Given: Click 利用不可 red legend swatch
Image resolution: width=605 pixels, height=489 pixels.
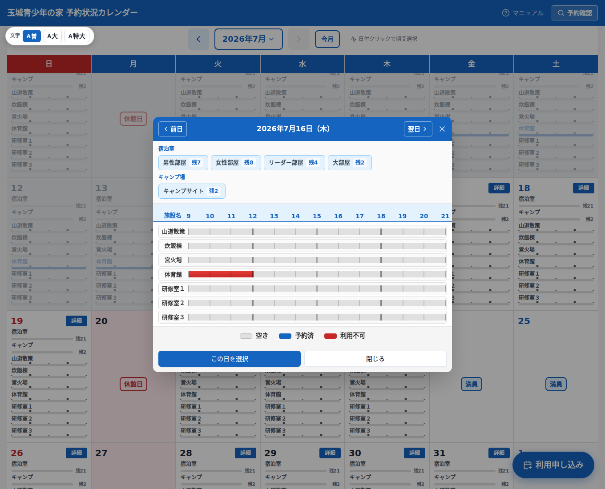Looking at the screenshot, I should 331,336.
